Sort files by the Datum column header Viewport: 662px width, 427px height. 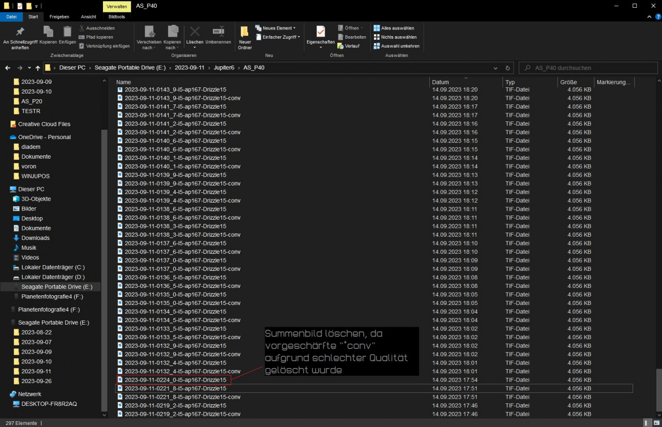tap(441, 82)
